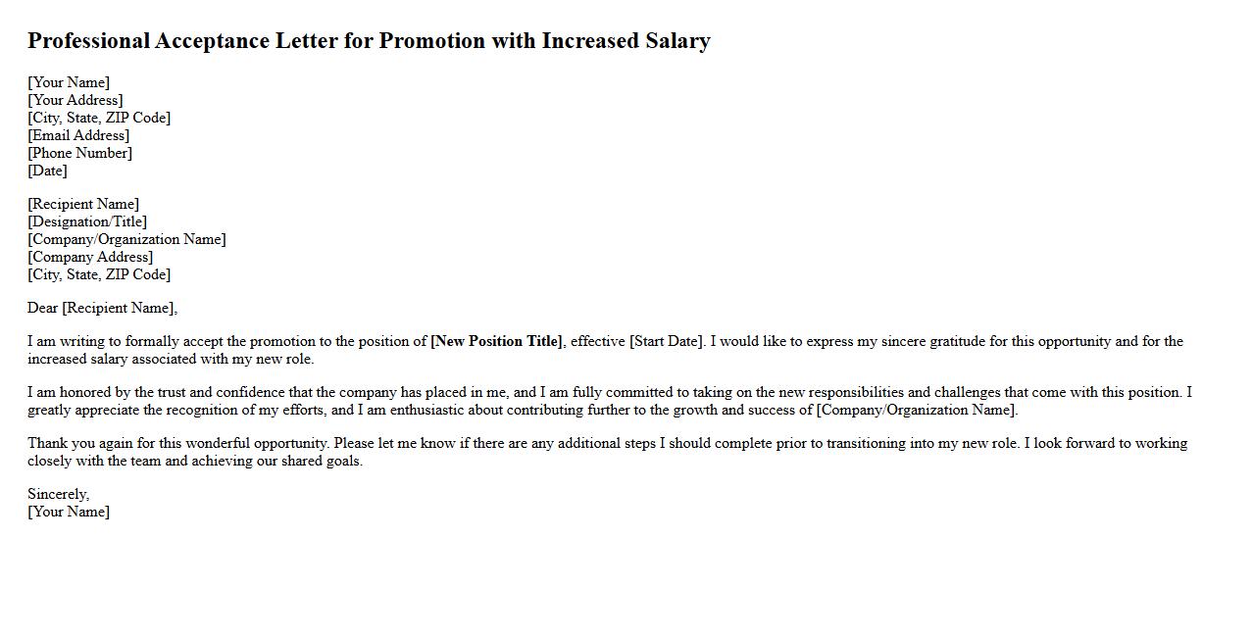
Task: Click the [Designation/Title] placeholder
Action: click(x=87, y=221)
